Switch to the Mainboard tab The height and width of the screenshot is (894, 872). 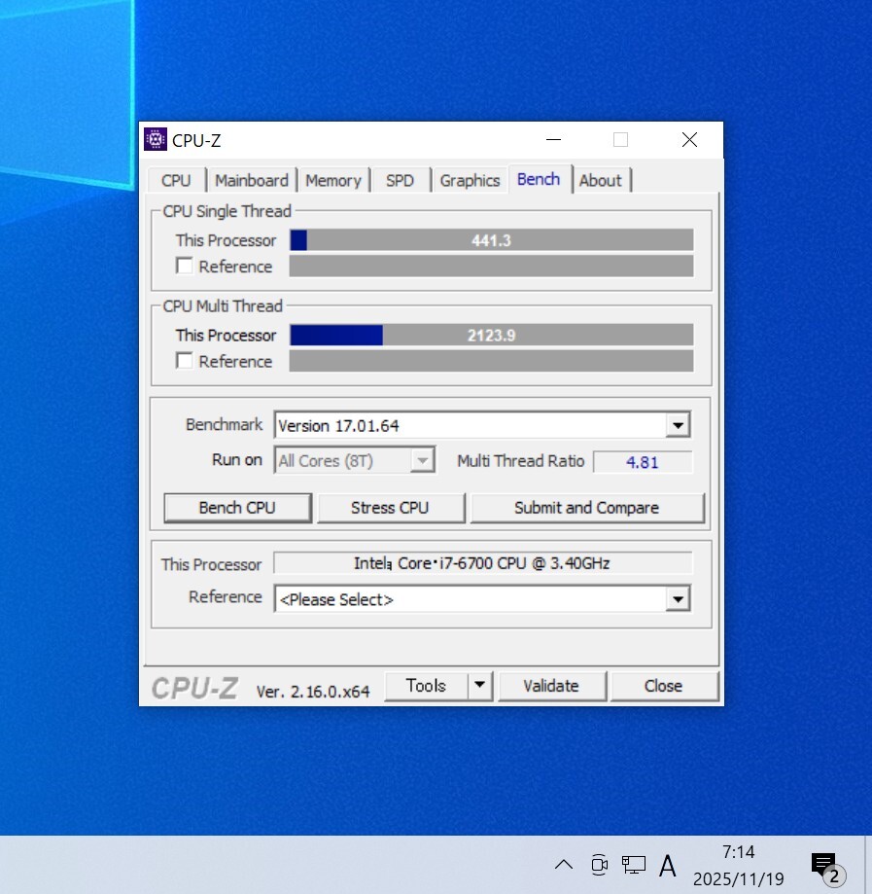(251, 181)
